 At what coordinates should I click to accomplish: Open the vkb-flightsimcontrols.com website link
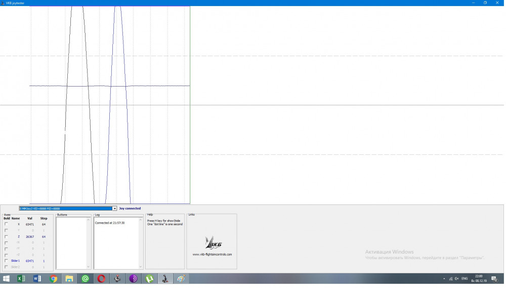213,255
